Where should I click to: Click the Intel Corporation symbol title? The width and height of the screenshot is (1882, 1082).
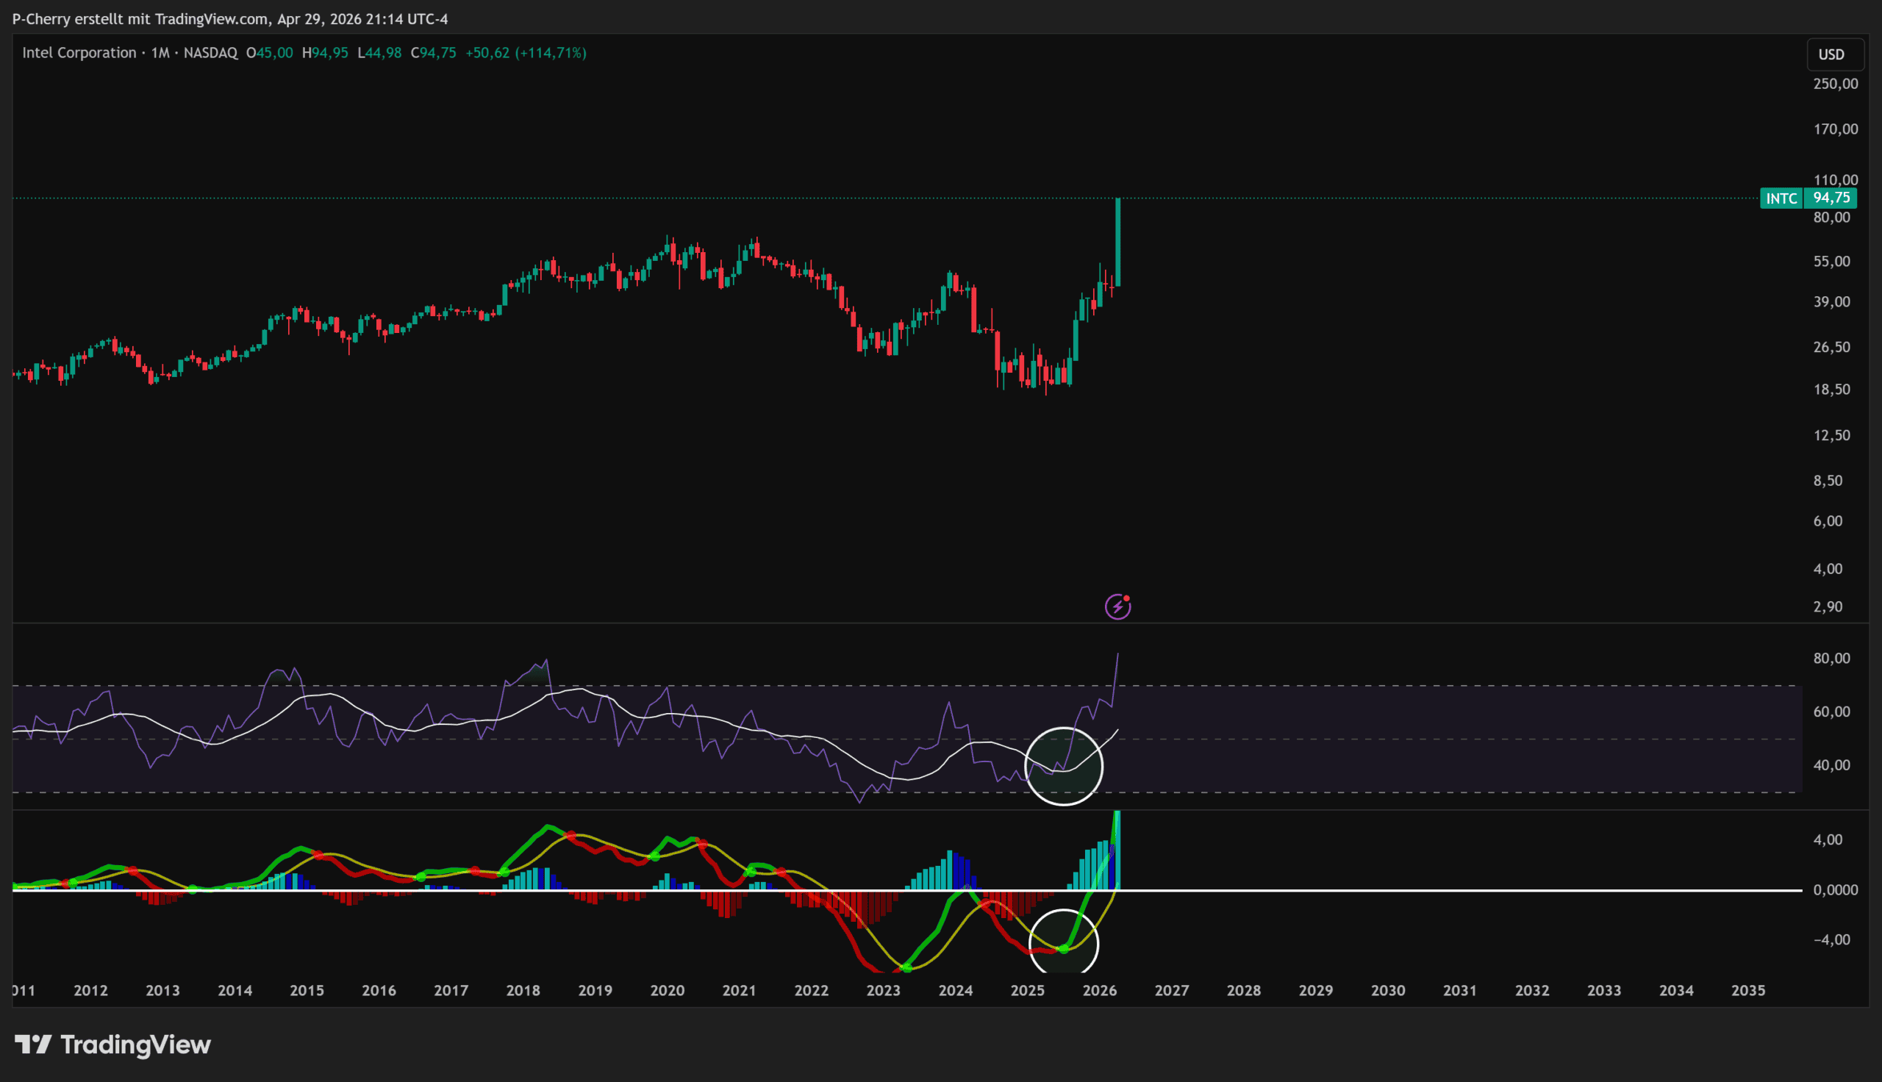pos(79,53)
